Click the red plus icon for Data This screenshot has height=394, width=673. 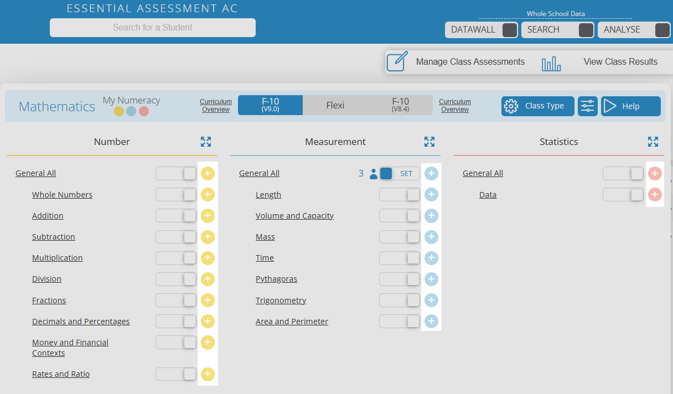click(x=655, y=194)
